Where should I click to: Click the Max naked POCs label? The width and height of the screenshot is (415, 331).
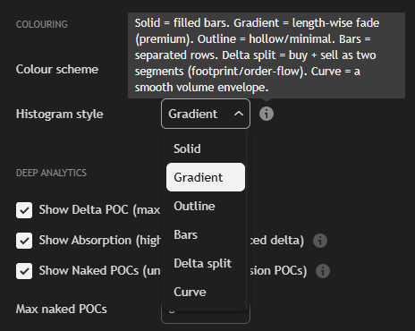[x=62, y=309]
